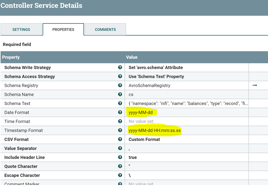Click the arrow to go to AvroSchemaRegistry

[254, 85]
